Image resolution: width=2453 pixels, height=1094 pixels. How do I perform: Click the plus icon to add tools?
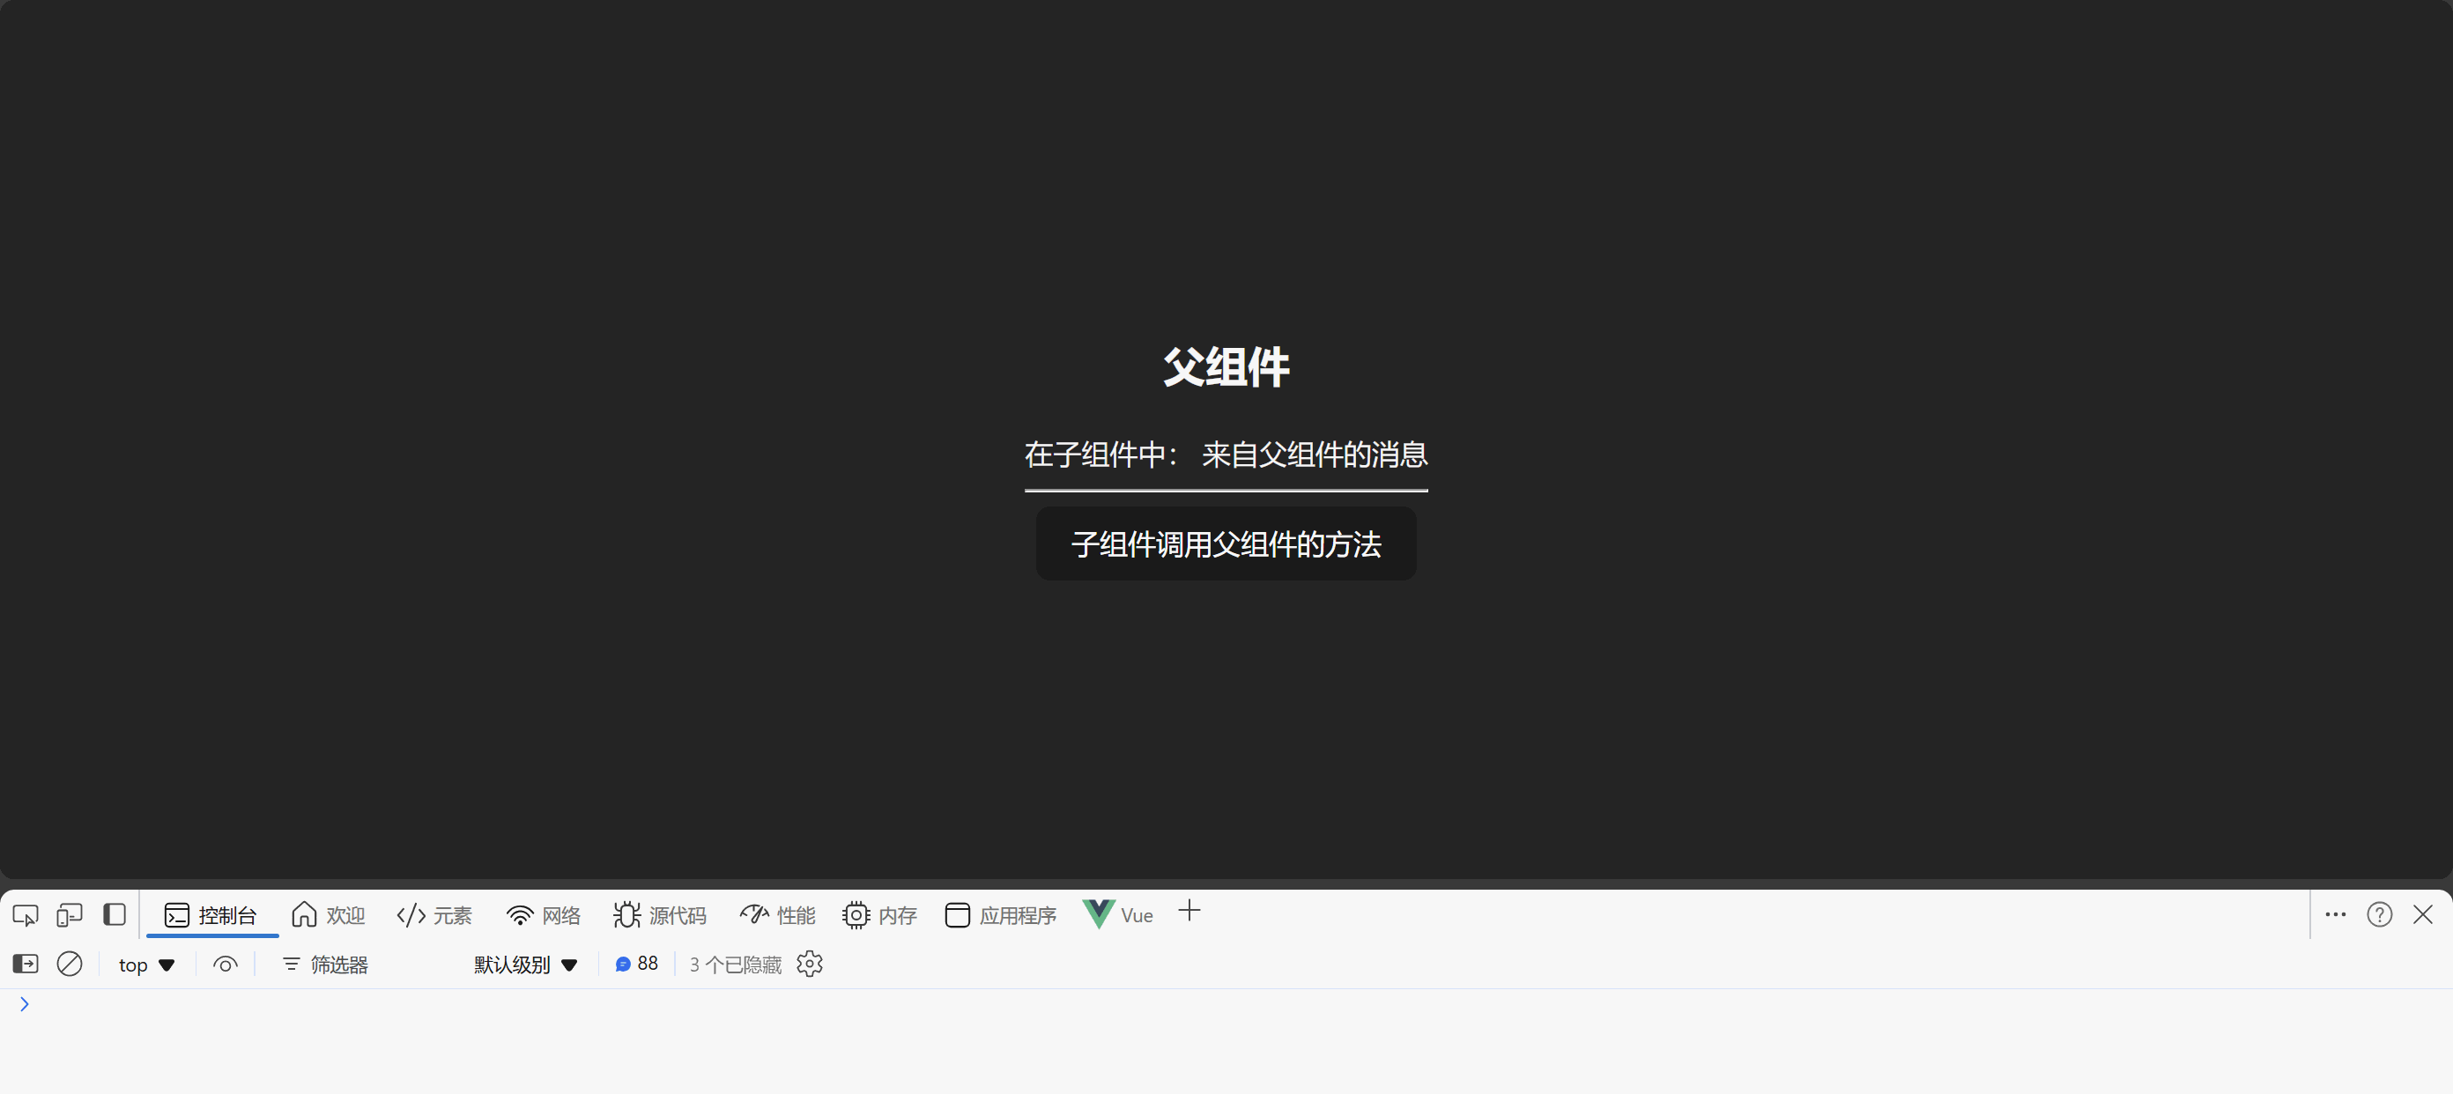click(x=1189, y=911)
